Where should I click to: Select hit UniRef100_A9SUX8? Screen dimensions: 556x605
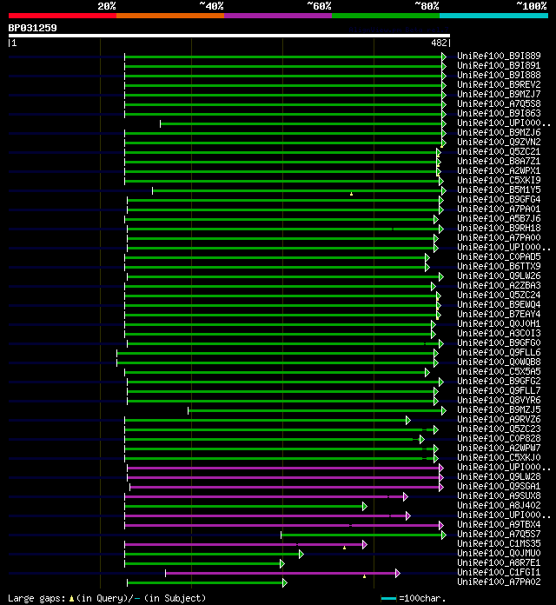tap(499, 495)
